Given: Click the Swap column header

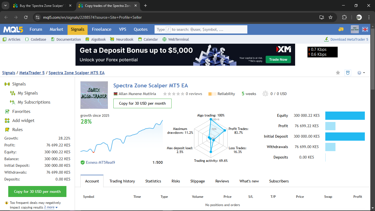Looking at the screenshot, I should [x=328, y=197].
